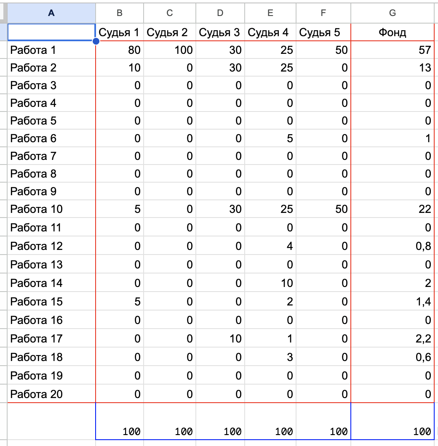Select the Работа 10 label cell

pyautogui.click(x=51, y=209)
